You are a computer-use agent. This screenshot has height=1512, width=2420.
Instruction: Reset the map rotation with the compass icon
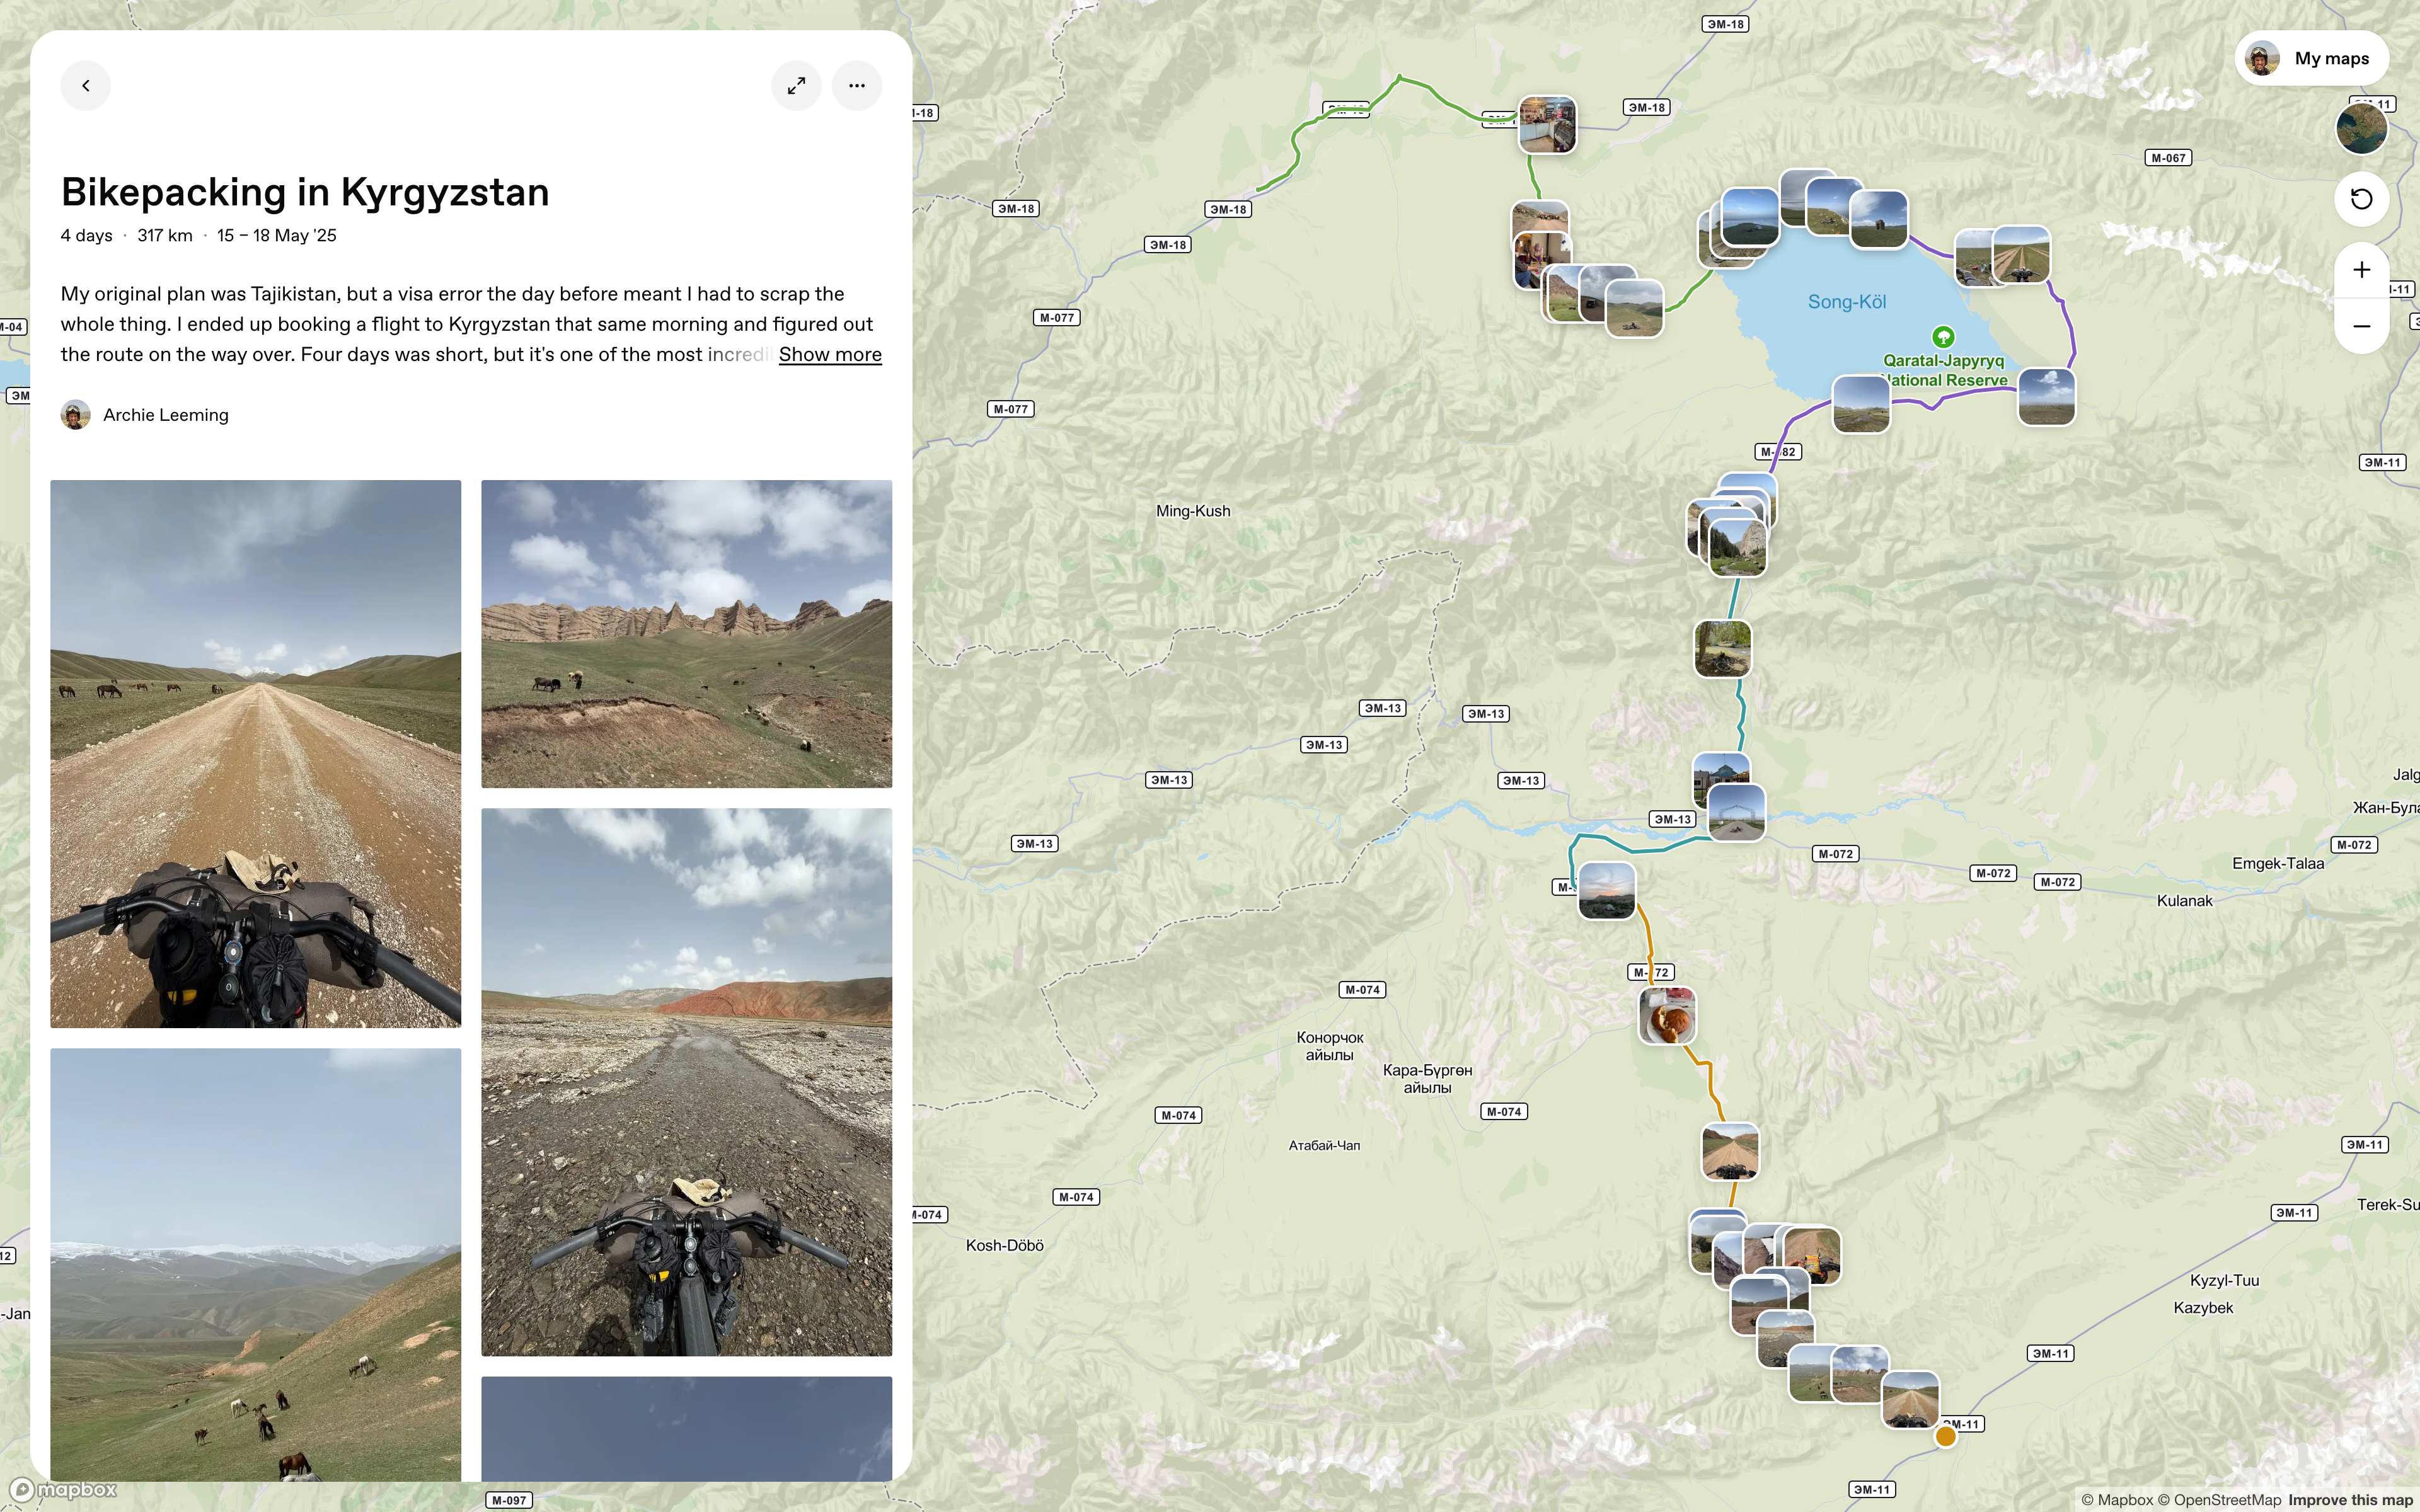(x=2361, y=199)
